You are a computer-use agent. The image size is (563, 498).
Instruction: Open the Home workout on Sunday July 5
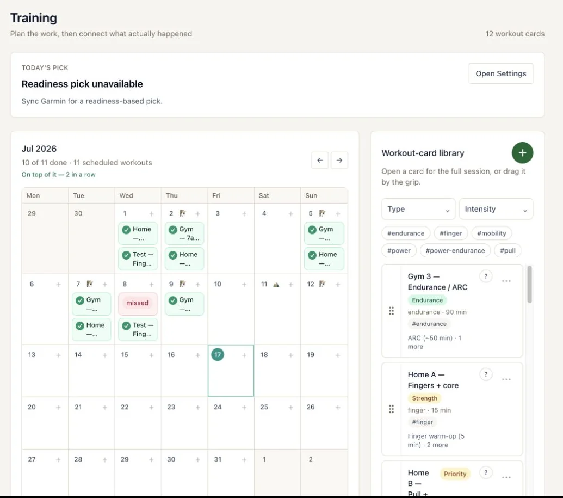point(324,259)
